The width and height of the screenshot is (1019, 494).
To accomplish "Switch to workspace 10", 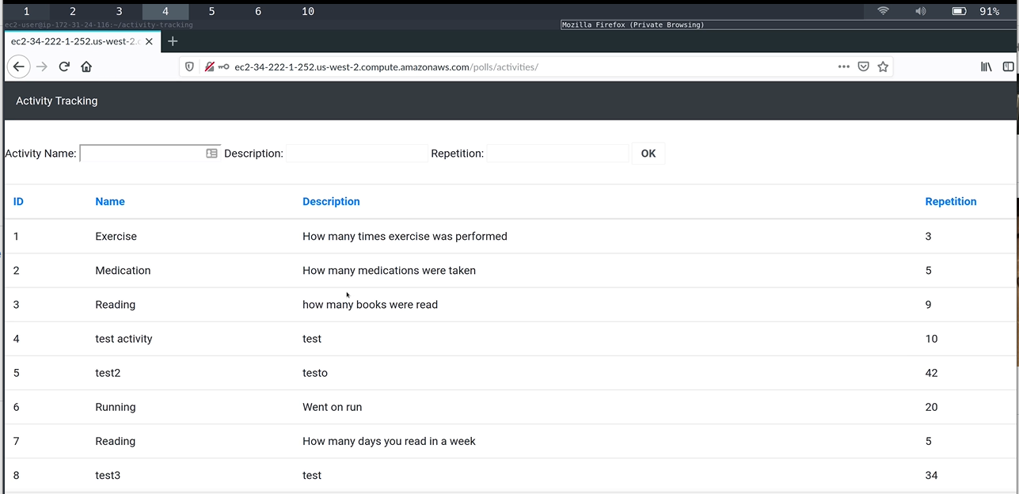I will 308,11.
